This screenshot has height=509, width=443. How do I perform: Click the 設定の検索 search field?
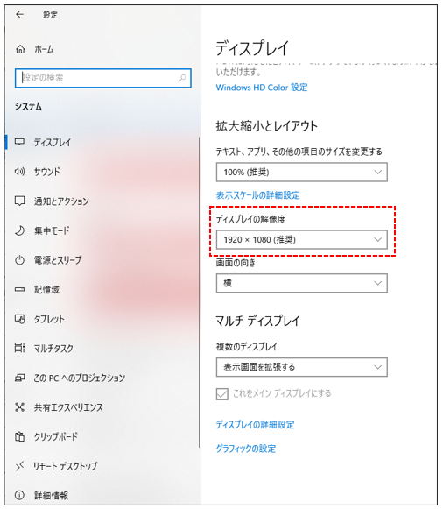pyautogui.click(x=103, y=78)
